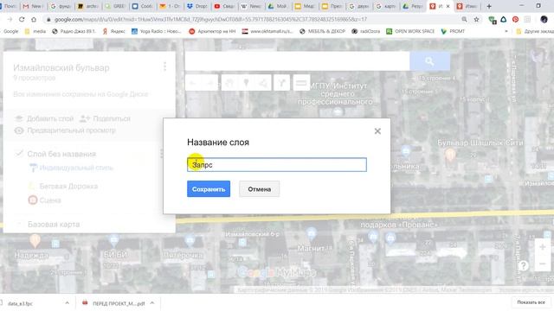The width and height of the screenshot is (554, 311).
Task: Open the map help question mark
Action: point(523,265)
